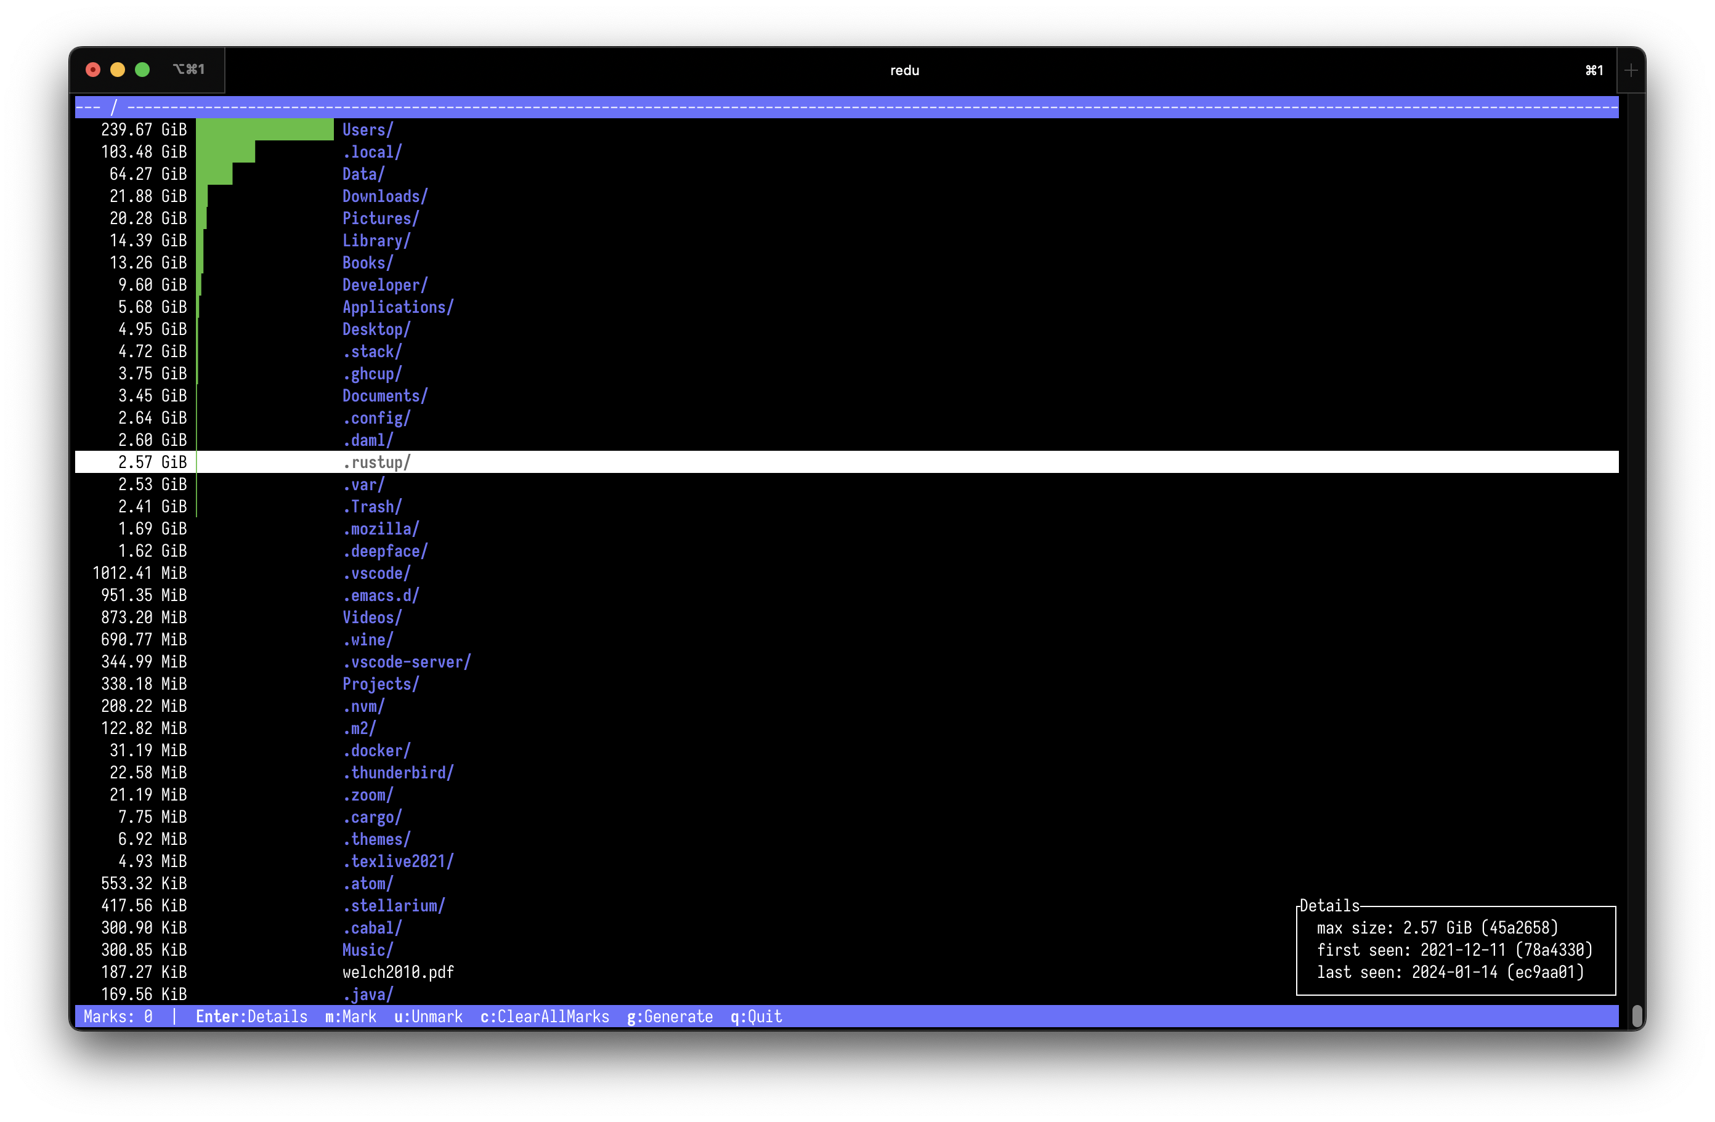Screen dimensions: 1715x1122
Task: Click the c:ClearAllMarks shortcut label
Action: click(x=545, y=1016)
